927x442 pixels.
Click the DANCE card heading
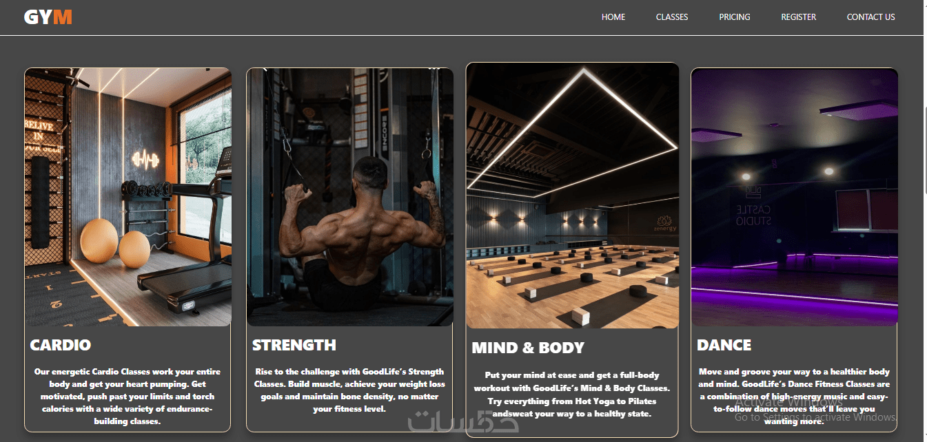click(724, 345)
